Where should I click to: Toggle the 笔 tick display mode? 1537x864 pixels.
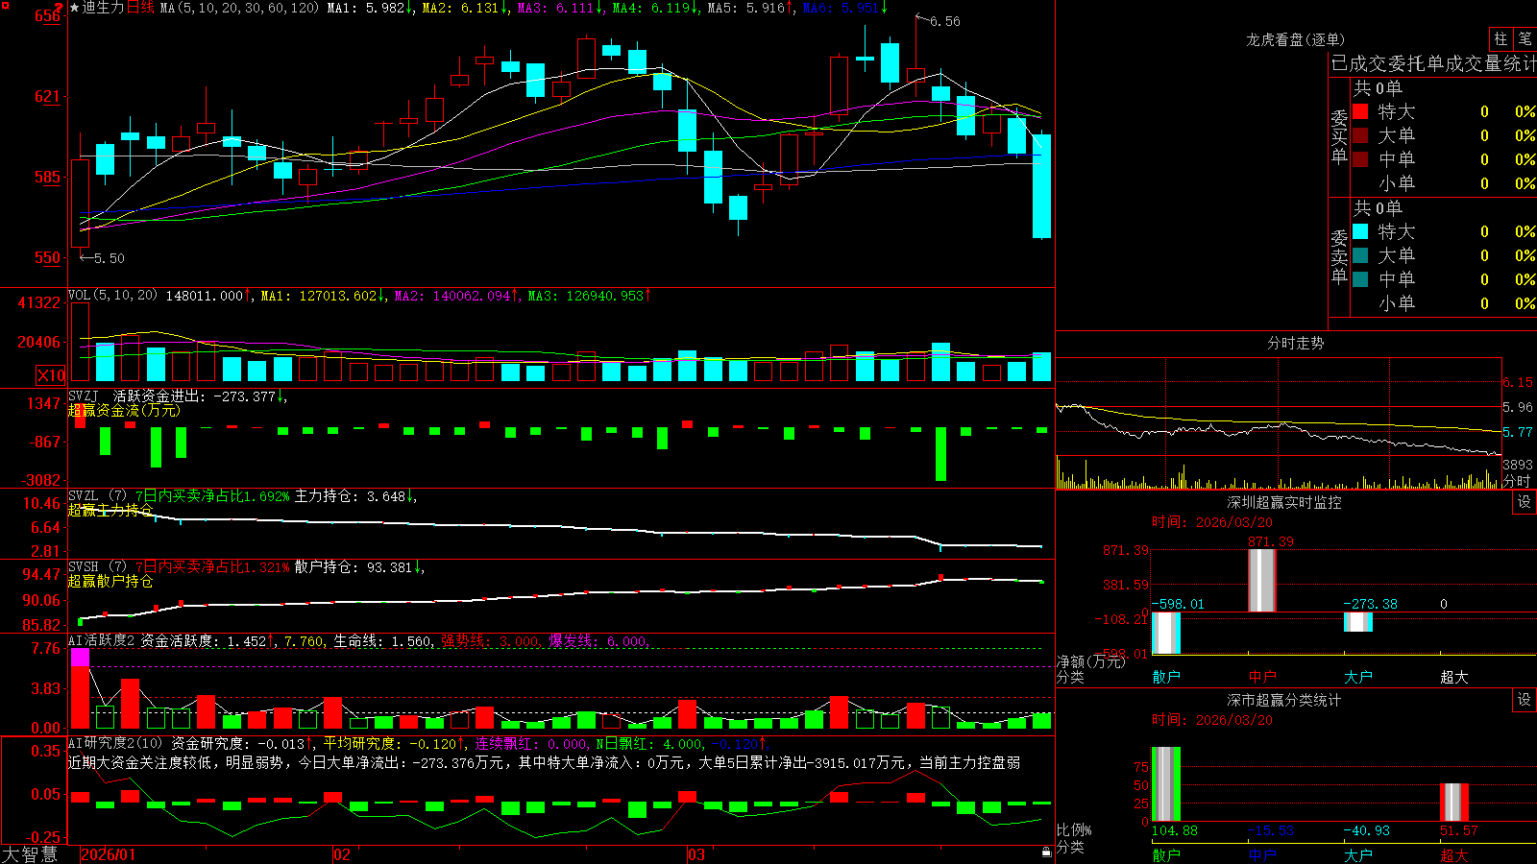(x=1525, y=38)
